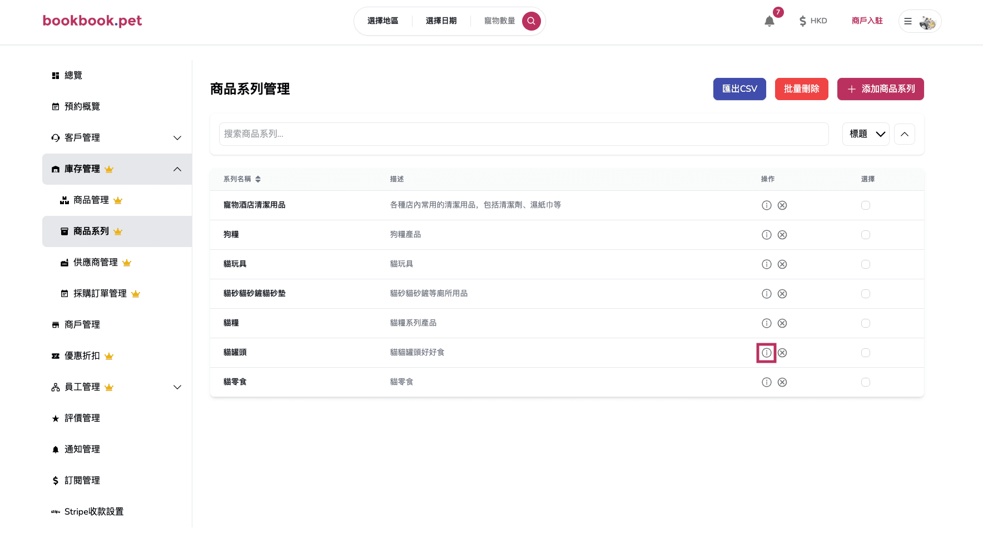Click 批量刪除 button

pyautogui.click(x=801, y=89)
